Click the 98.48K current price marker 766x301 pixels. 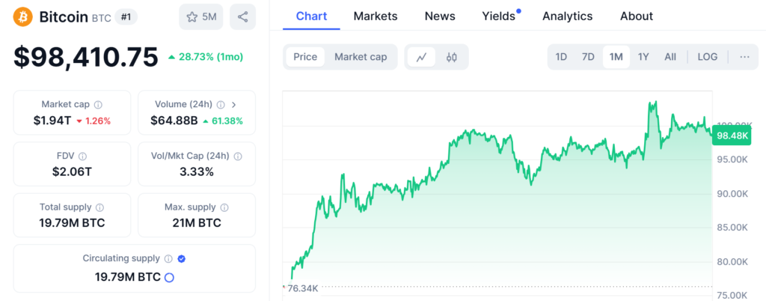(x=732, y=136)
